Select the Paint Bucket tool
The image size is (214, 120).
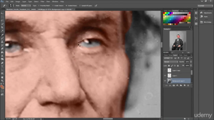pos(2,52)
